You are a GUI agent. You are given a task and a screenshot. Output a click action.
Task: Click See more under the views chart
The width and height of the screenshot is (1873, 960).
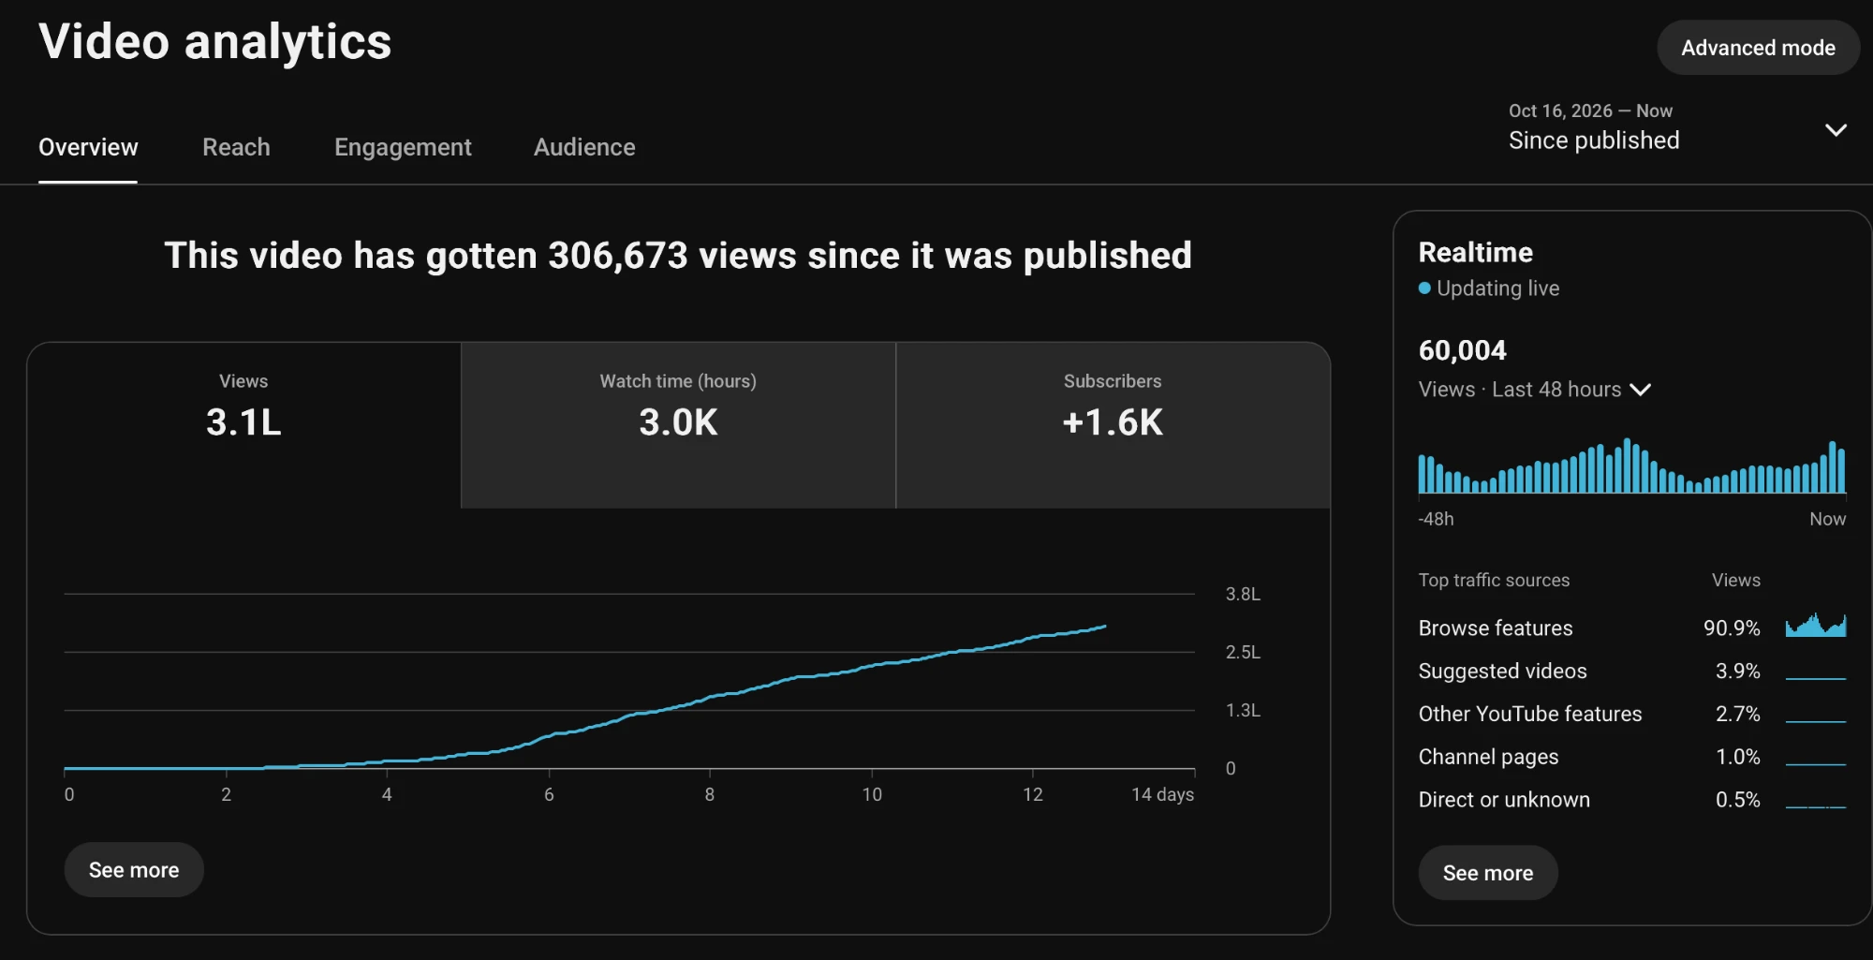pyautogui.click(x=134, y=870)
